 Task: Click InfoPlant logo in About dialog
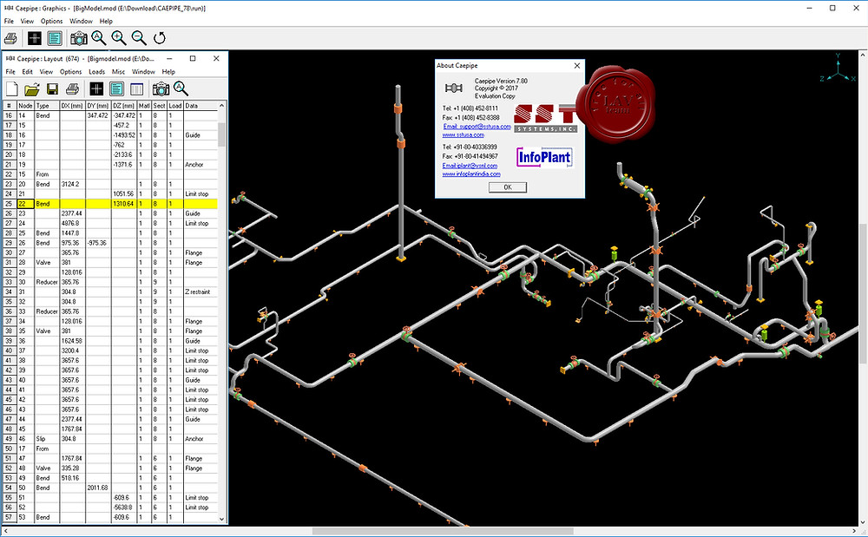point(544,158)
